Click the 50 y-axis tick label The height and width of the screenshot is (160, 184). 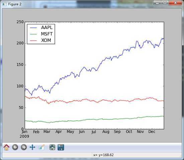[21, 108]
